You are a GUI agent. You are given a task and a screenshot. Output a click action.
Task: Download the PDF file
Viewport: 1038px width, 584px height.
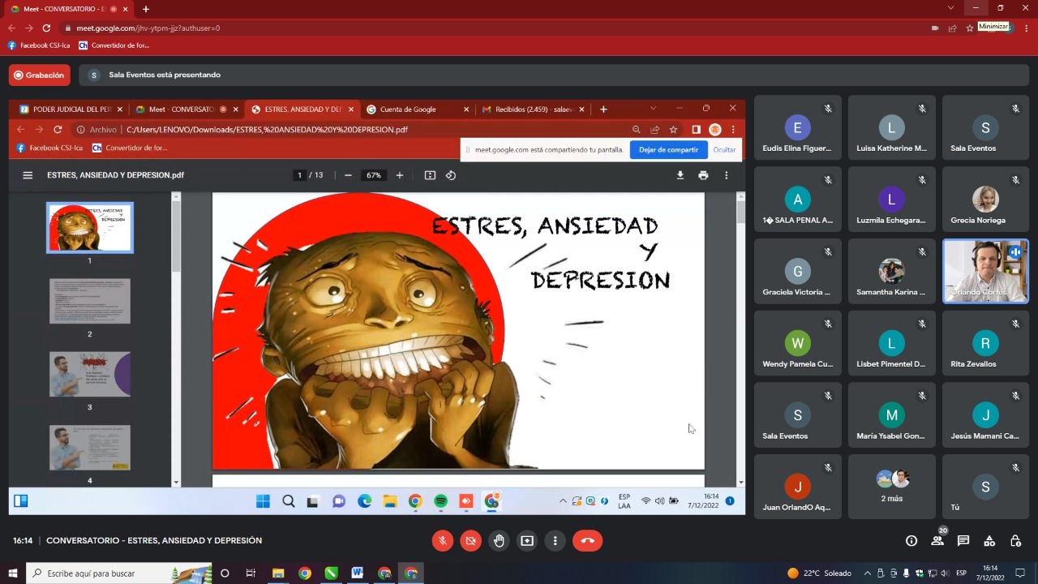[680, 175]
